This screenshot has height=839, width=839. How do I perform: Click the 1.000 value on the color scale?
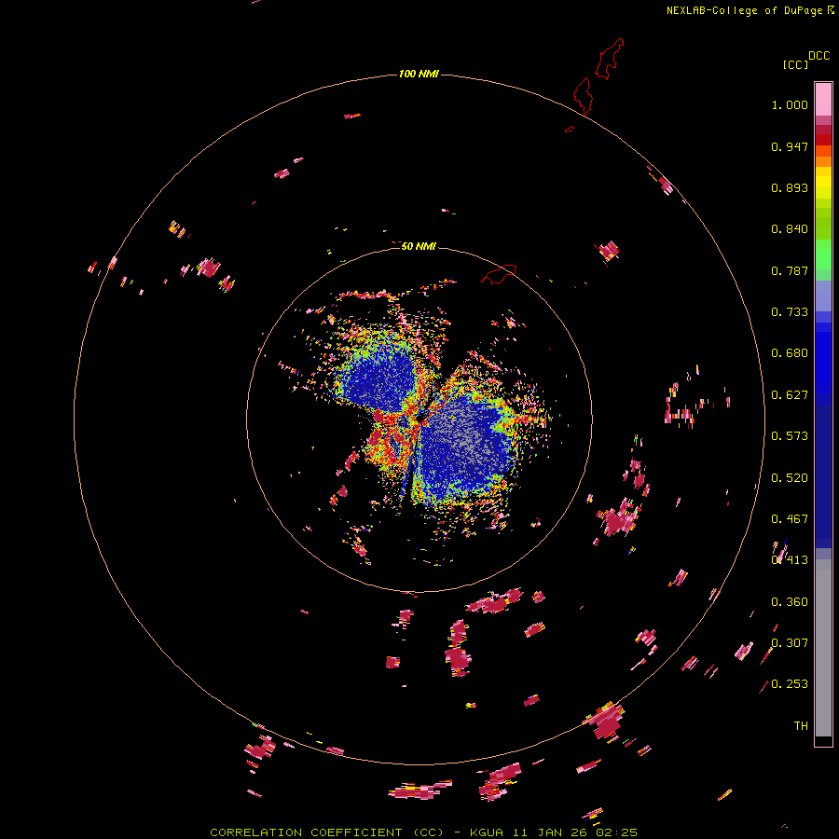pyautogui.click(x=790, y=104)
